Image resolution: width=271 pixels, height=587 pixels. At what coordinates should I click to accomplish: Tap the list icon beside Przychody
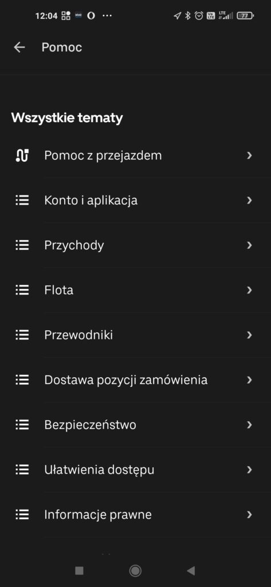tap(22, 245)
